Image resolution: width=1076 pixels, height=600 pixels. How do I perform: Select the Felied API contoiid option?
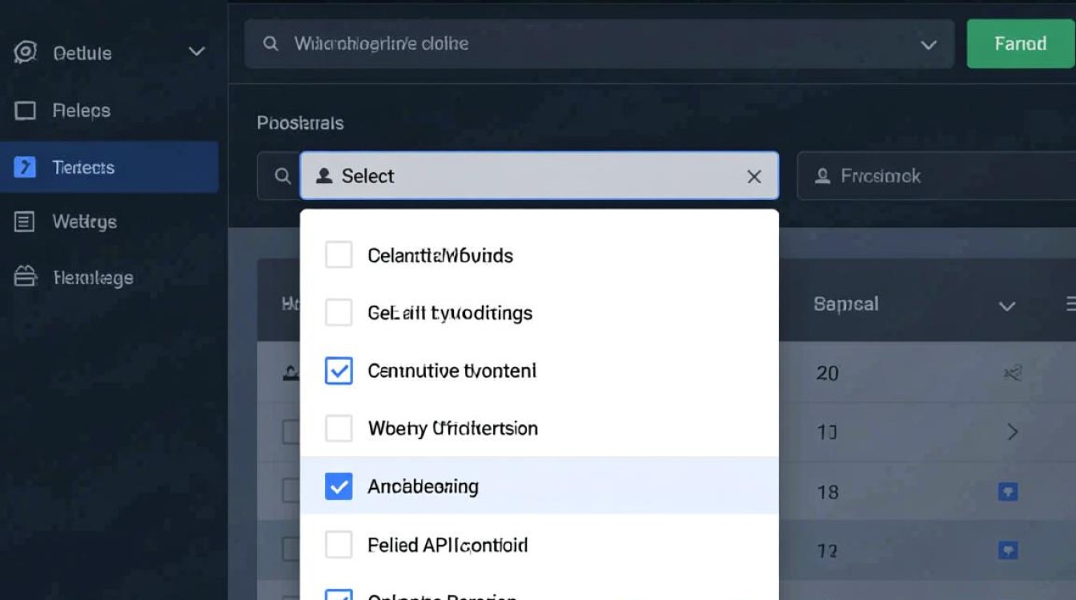pos(448,545)
